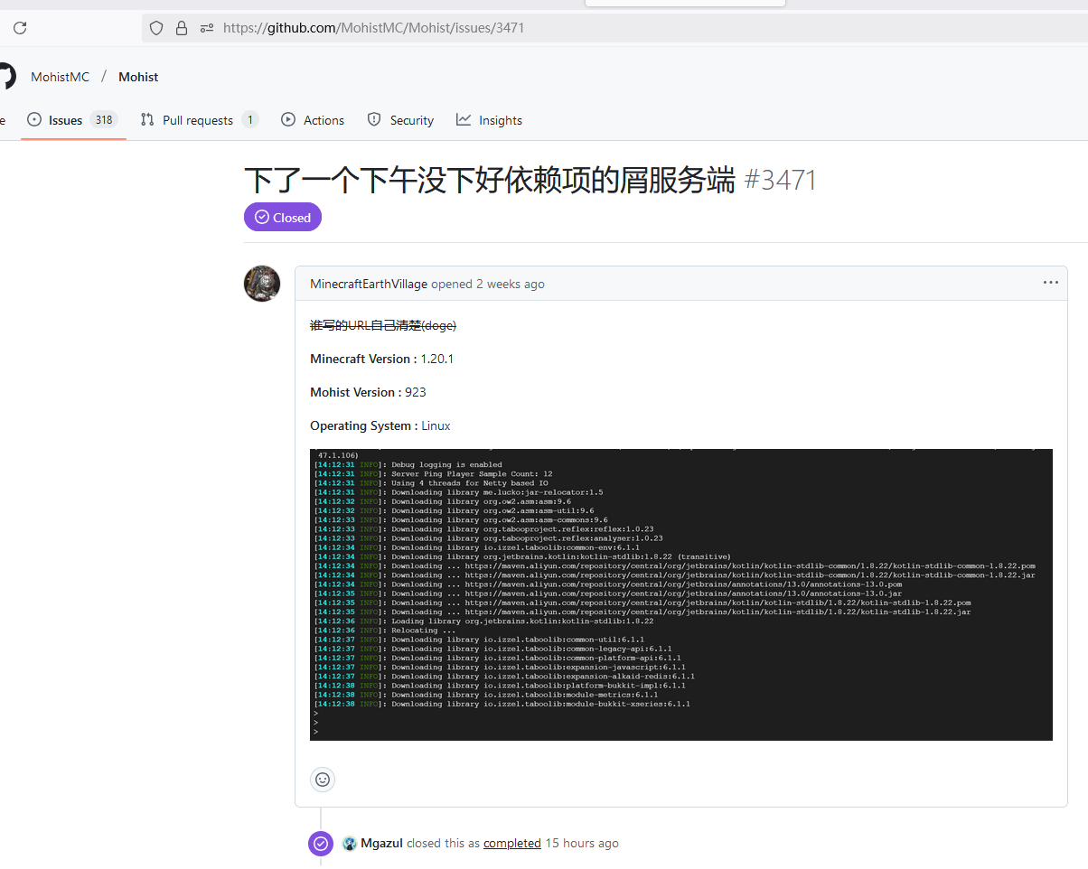Click the purple closed event timeline icon

pyautogui.click(x=321, y=844)
